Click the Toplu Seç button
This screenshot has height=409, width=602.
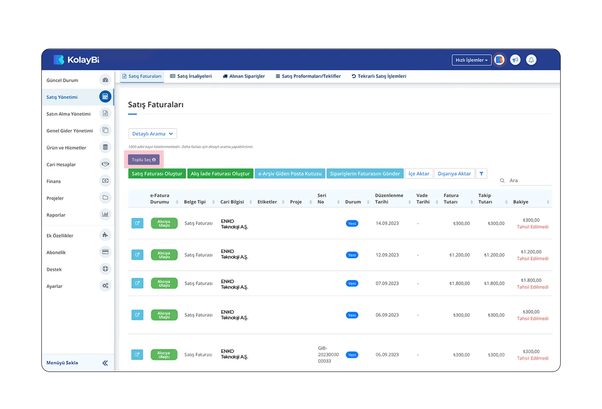coord(144,160)
